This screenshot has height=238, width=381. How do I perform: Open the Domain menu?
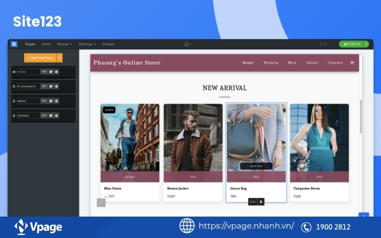[109, 44]
